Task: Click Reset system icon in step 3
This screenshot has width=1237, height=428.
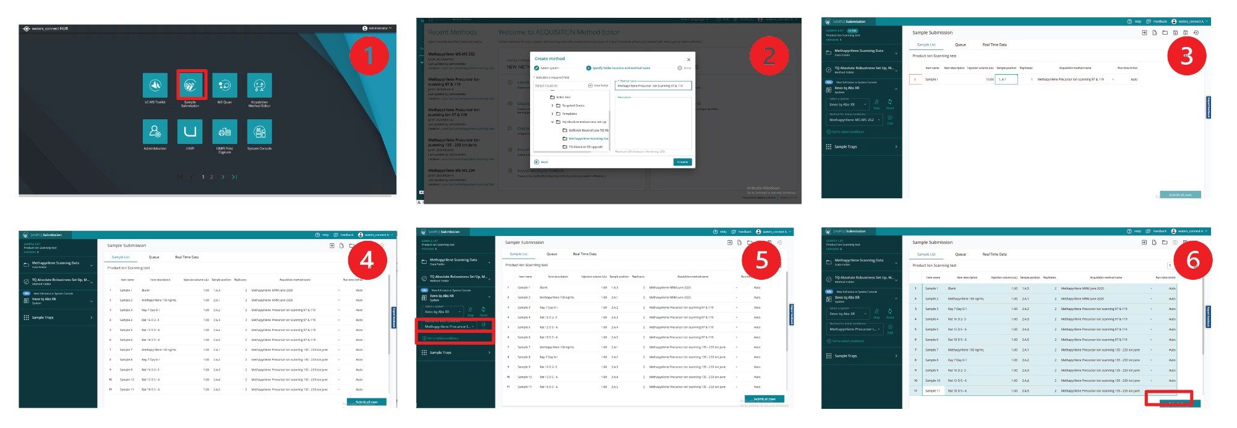Action: (890, 104)
